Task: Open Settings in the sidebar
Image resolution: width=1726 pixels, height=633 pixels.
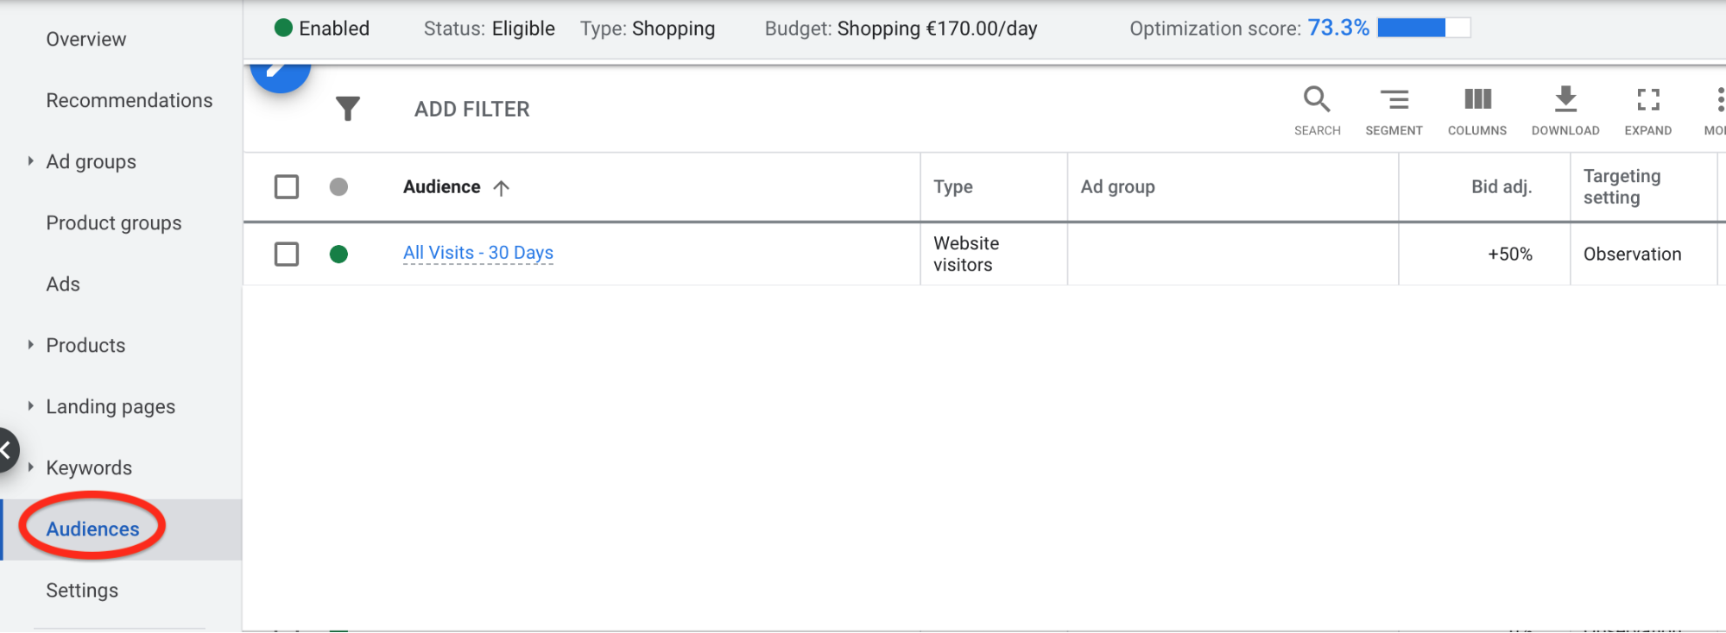Action: point(82,590)
